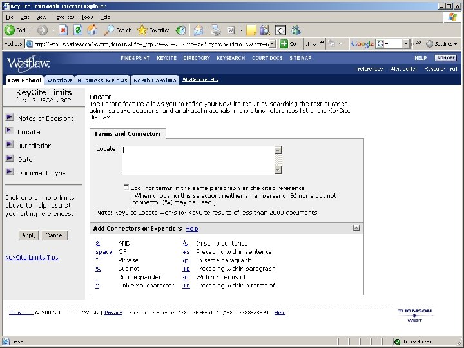Open the Back button history dropdown arrow
Viewport: 464px width, 348px height.
pyautogui.click(x=32, y=30)
